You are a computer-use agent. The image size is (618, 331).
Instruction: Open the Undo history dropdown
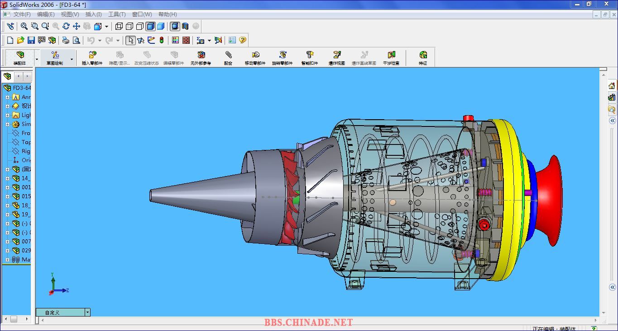(100, 40)
